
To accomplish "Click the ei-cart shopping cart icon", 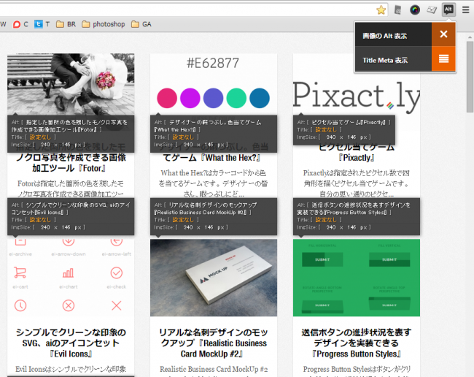I will [x=20, y=273].
